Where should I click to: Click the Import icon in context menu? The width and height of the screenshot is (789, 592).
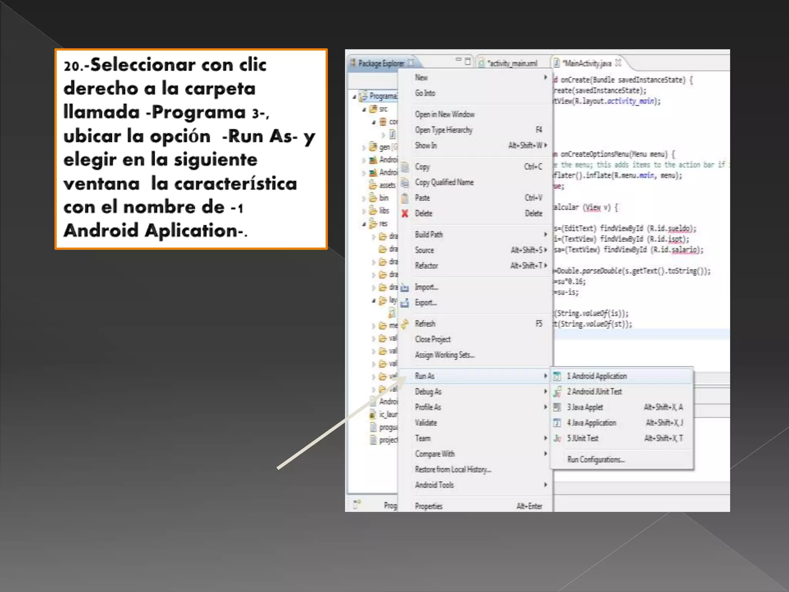[405, 288]
